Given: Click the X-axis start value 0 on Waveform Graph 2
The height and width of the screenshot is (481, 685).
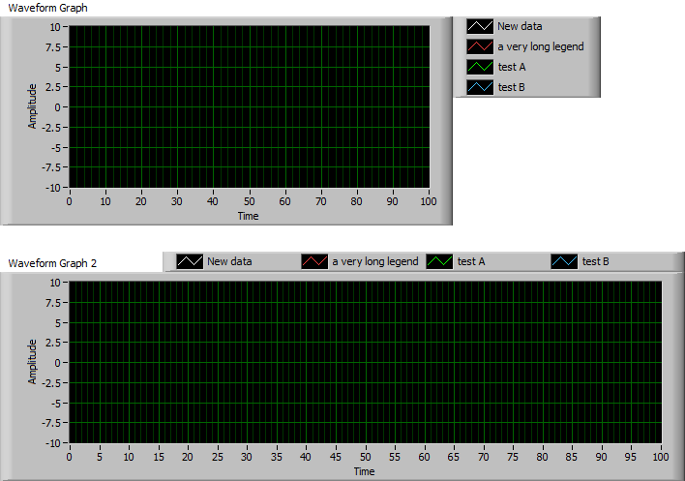Looking at the screenshot, I should 69,457.
